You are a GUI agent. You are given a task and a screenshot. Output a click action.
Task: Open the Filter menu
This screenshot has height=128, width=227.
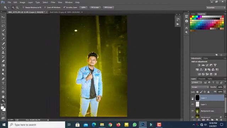(53, 2)
